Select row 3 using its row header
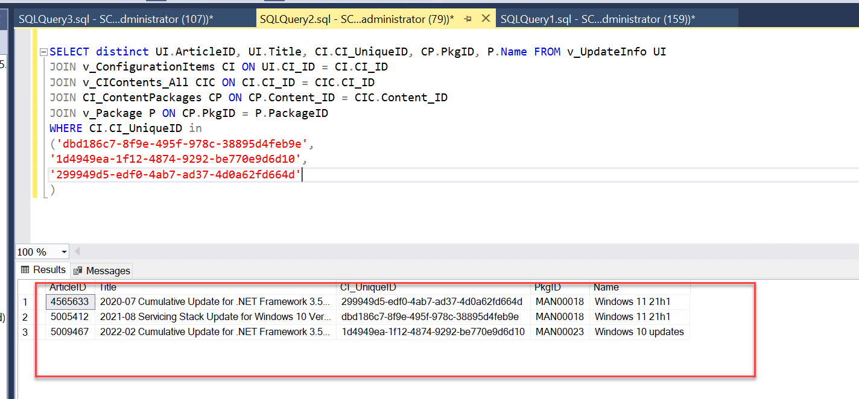The image size is (859, 399). (25, 332)
